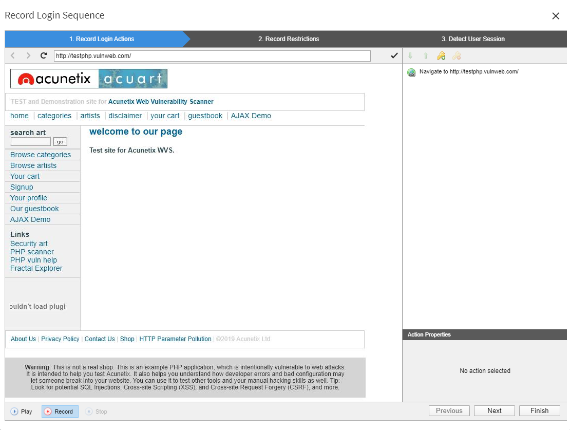Image resolution: width=570 pixels, height=430 pixels.
Task: Click the Stop control
Action: pos(97,412)
